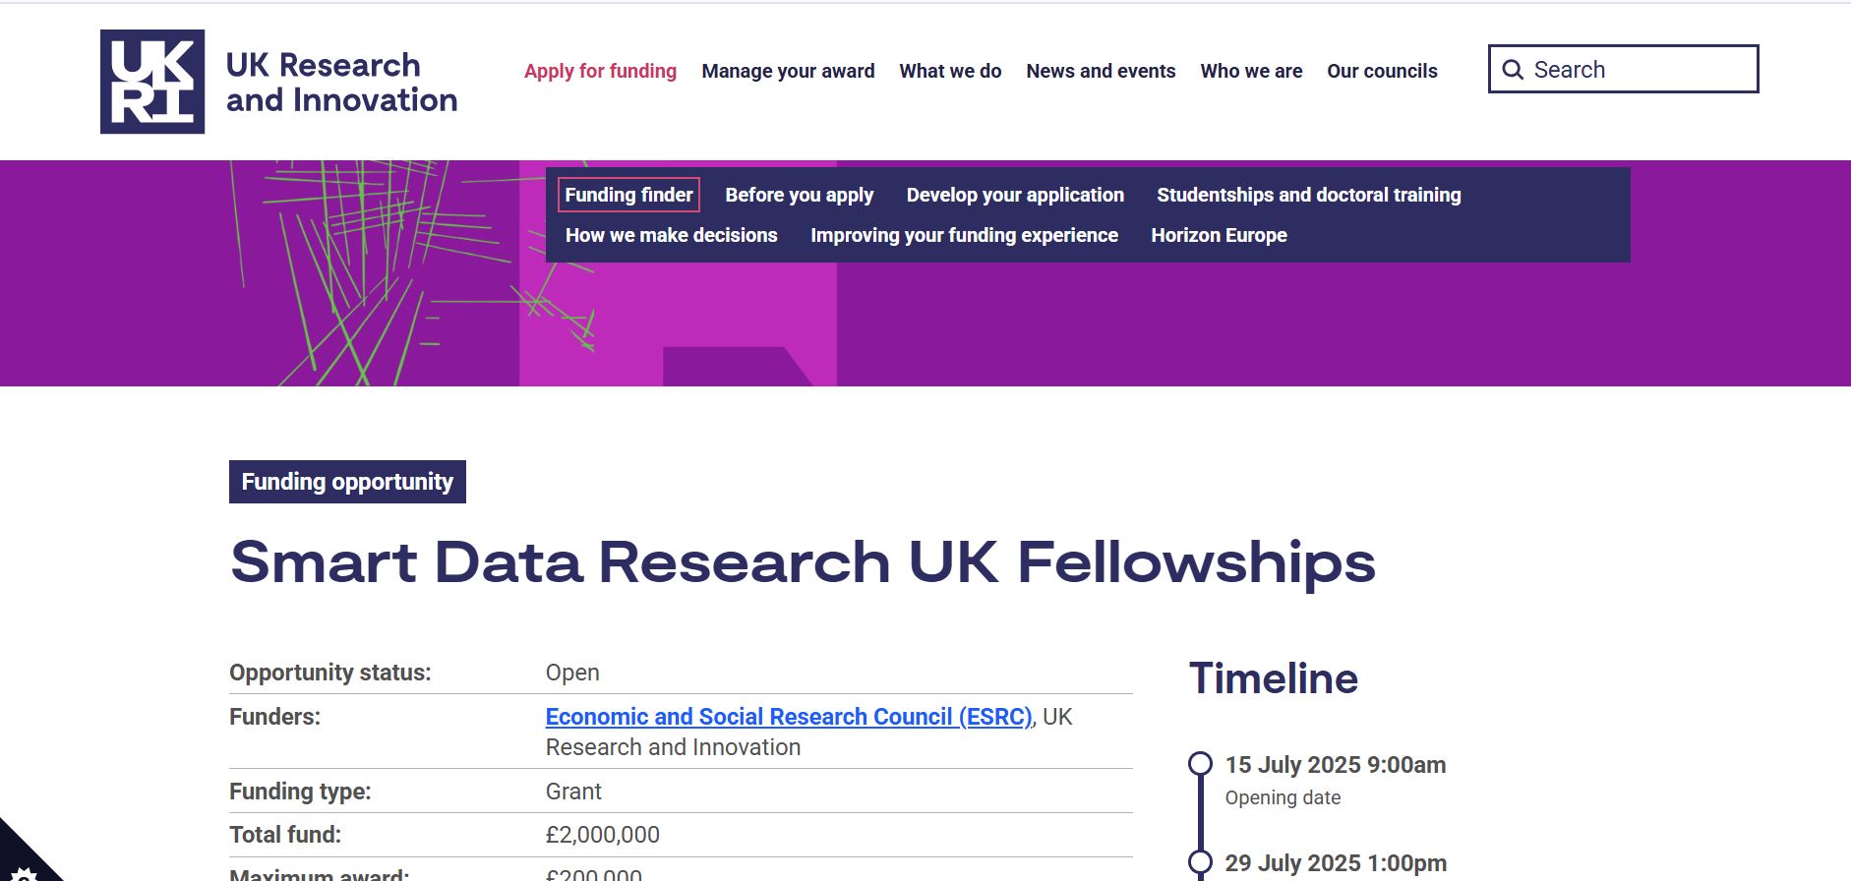Screen dimensions: 1851x881
Task: Click the 29 July 2025 timeline marker
Action: click(1200, 862)
